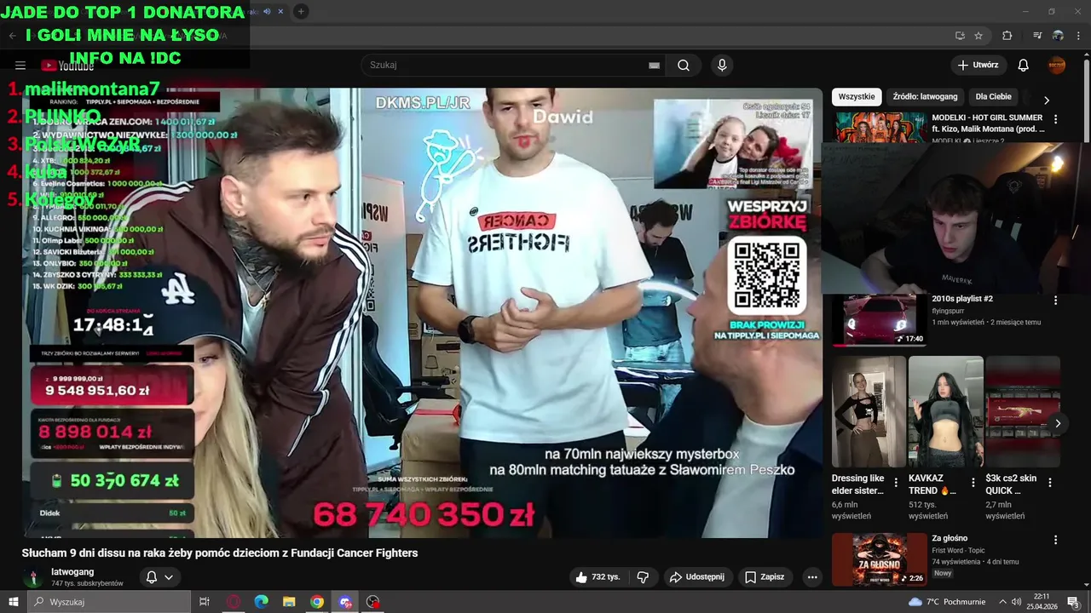Image resolution: width=1091 pixels, height=613 pixels.
Task: Open options for 2010s playlist #2
Action: (x=1055, y=301)
